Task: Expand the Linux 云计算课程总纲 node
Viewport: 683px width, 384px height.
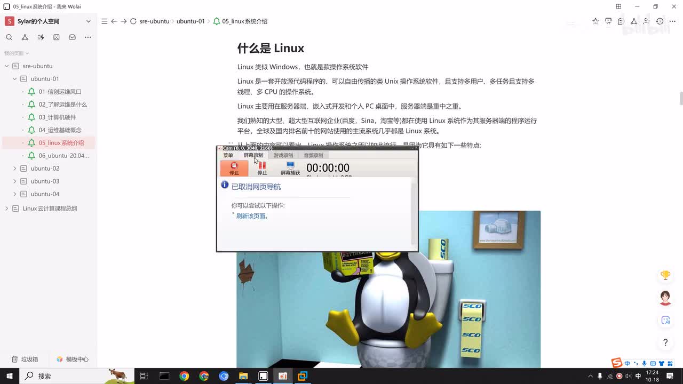Action: [x=6, y=209]
